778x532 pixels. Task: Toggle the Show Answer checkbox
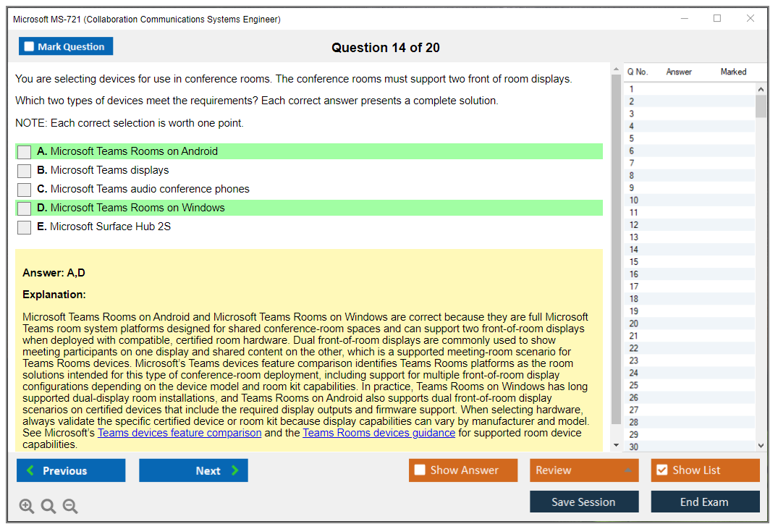[420, 470]
